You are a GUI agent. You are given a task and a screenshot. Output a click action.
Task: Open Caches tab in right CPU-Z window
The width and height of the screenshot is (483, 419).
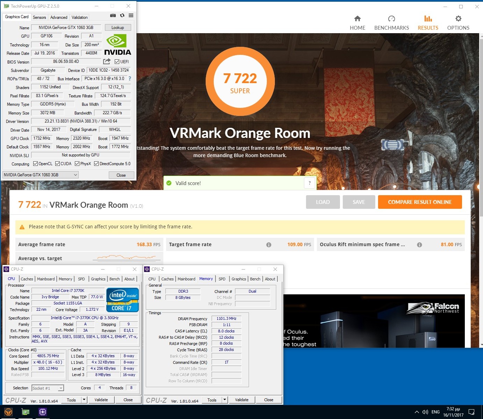coord(167,279)
